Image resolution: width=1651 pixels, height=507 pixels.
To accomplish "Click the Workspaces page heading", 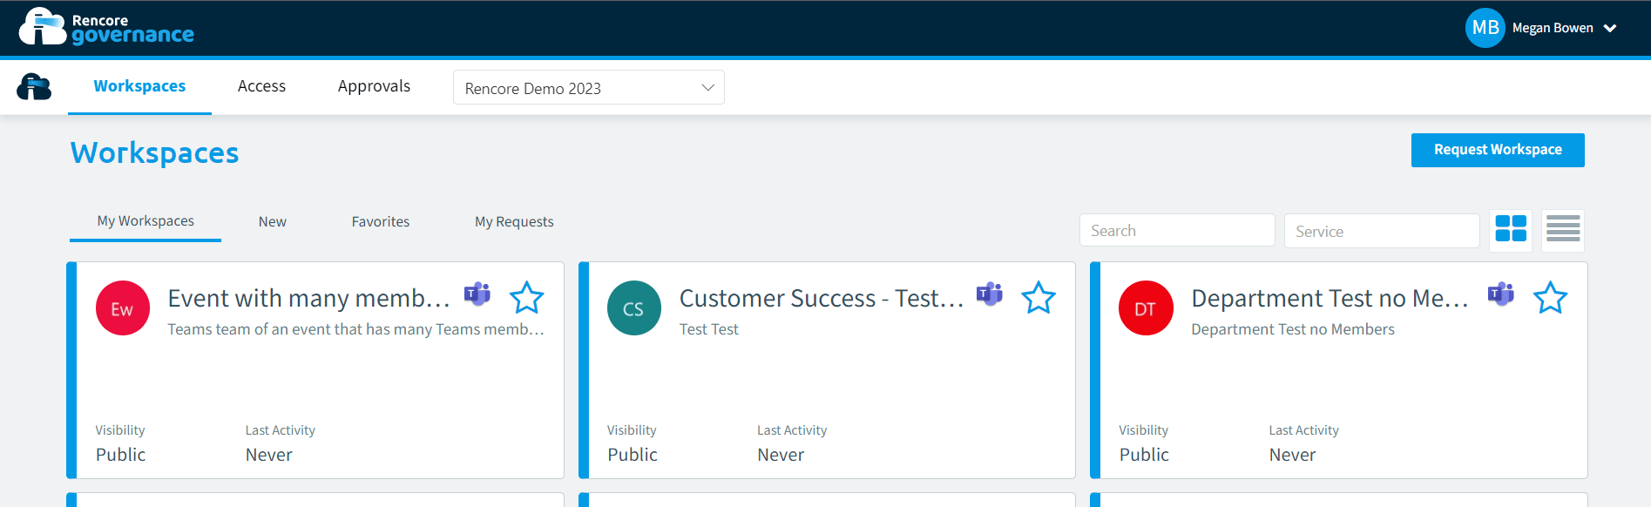I will (x=155, y=153).
